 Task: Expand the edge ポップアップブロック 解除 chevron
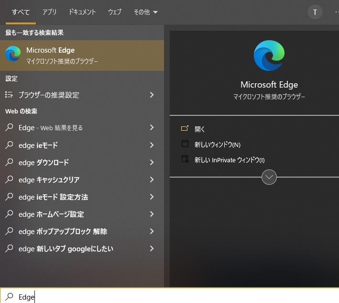point(152,231)
